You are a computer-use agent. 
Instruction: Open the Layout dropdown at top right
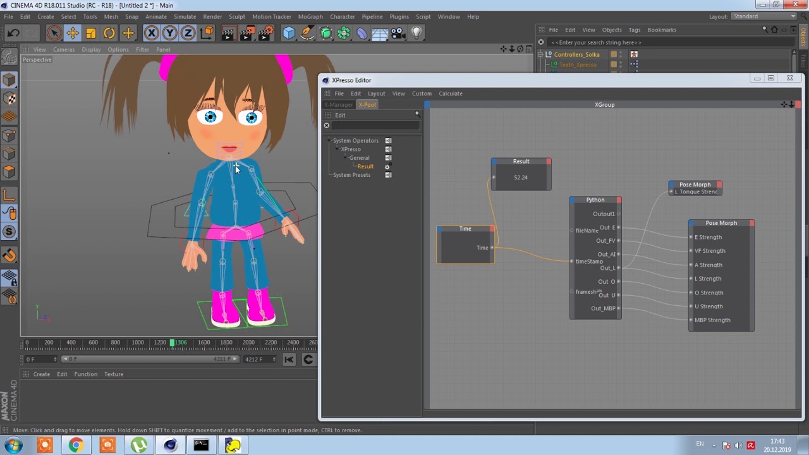coord(765,16)
